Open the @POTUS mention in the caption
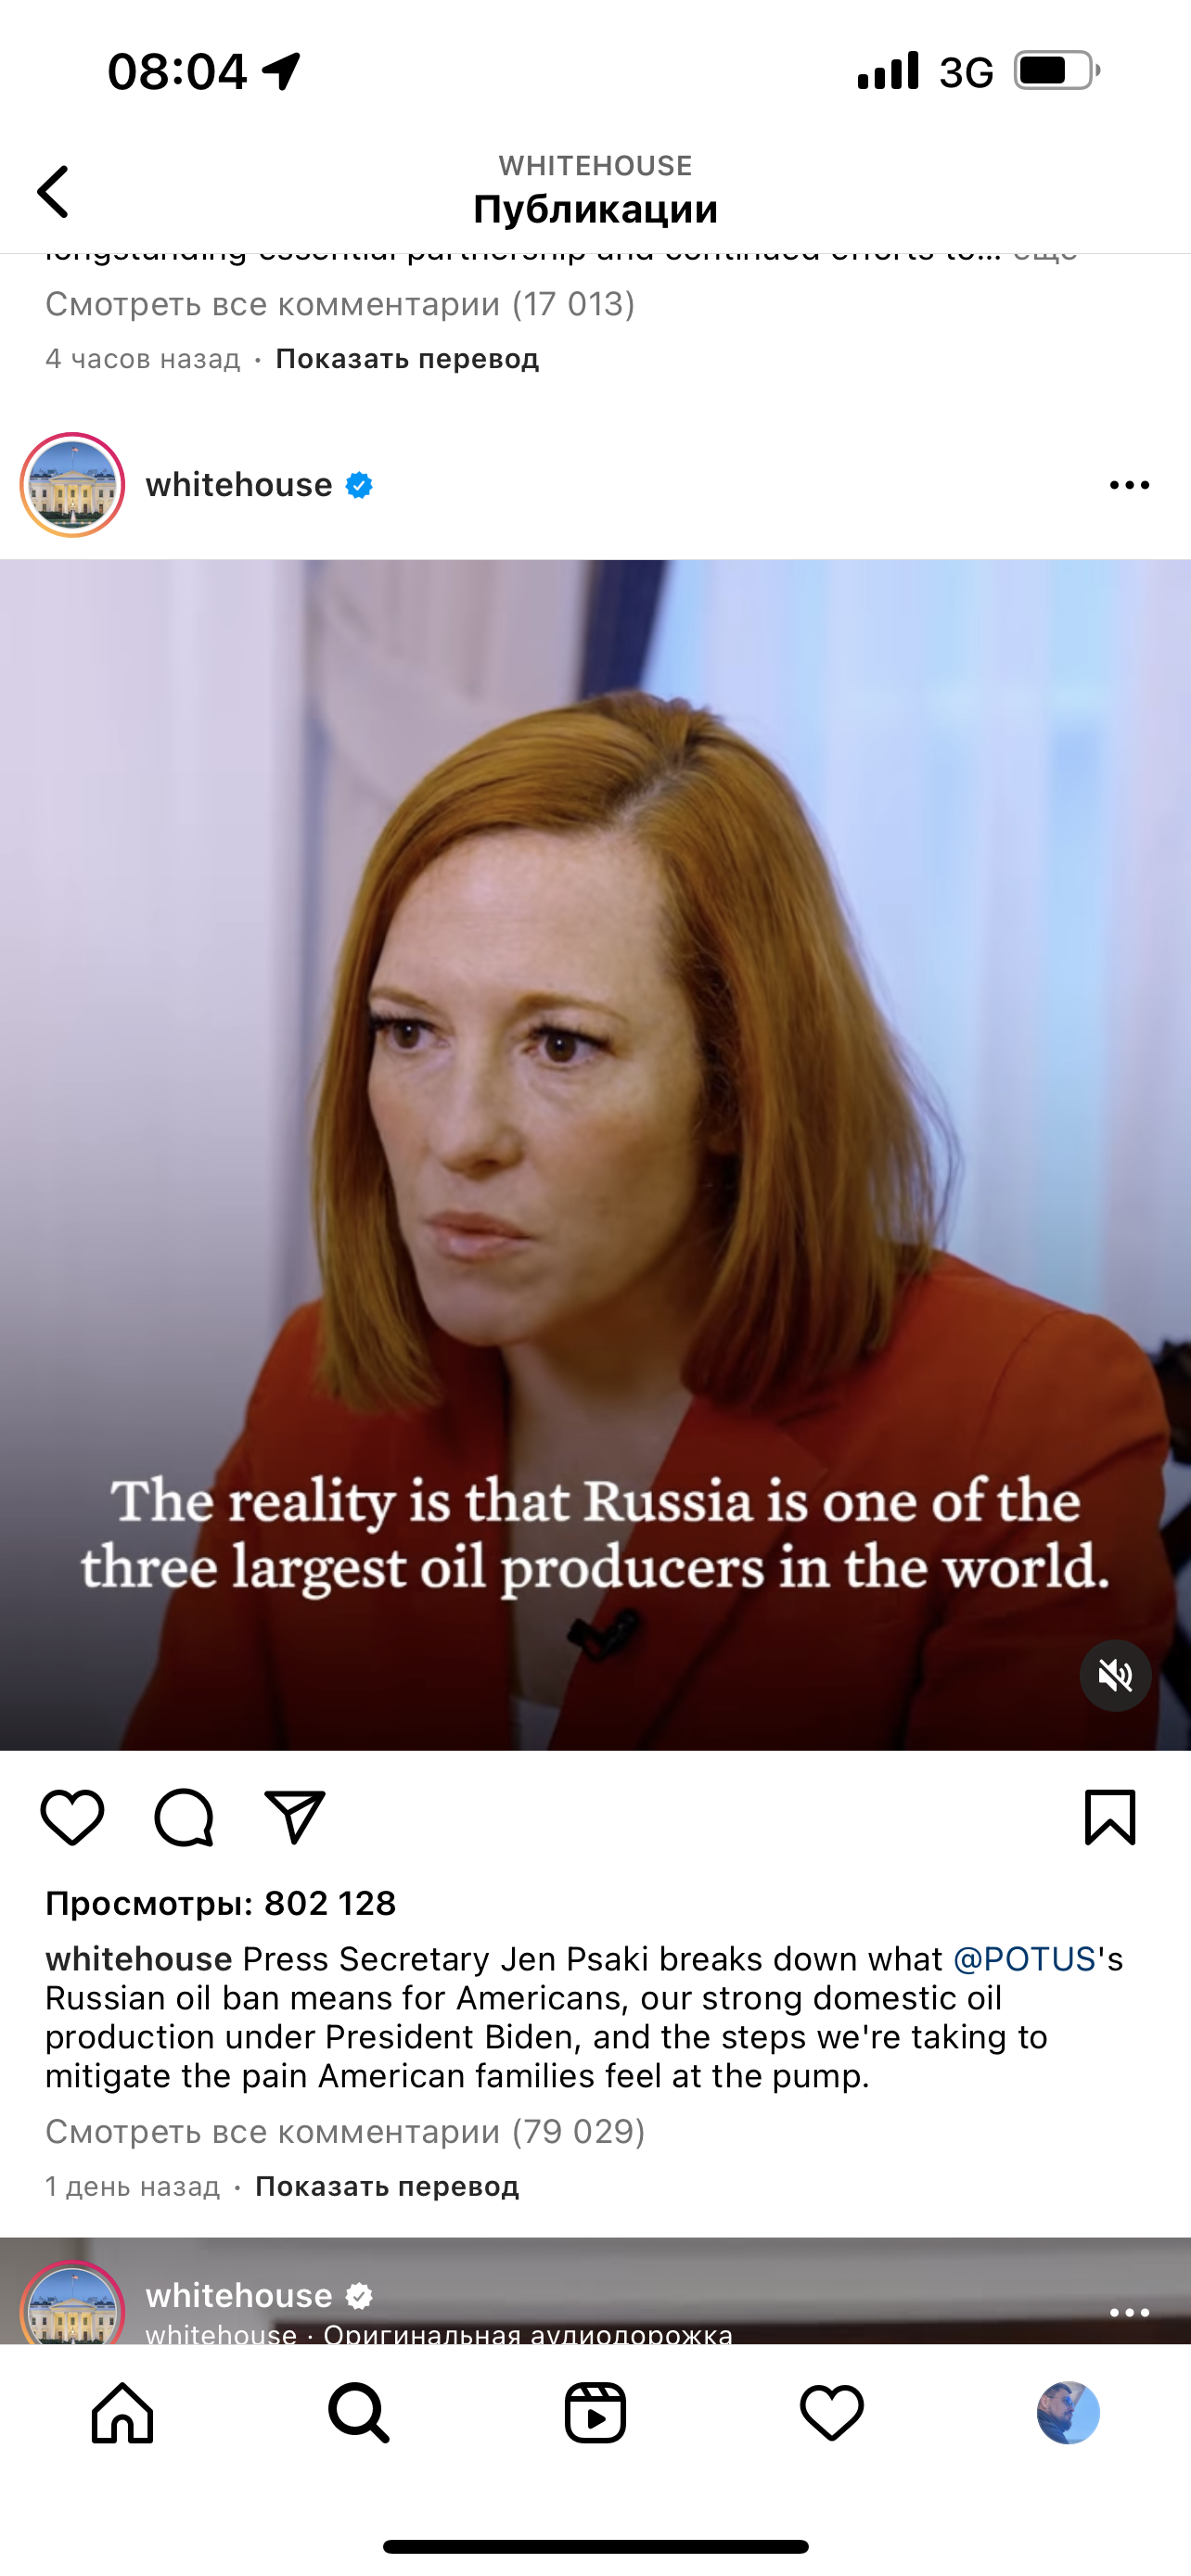1191x2576 pixels. pyautogui.click(x=1024, y=1958)
